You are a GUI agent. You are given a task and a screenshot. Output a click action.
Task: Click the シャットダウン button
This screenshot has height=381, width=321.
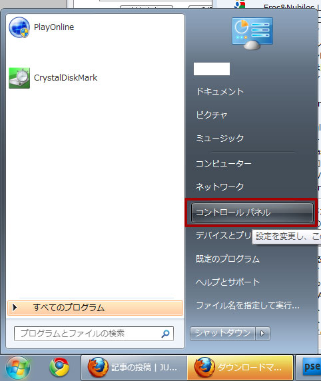[222, 333]
